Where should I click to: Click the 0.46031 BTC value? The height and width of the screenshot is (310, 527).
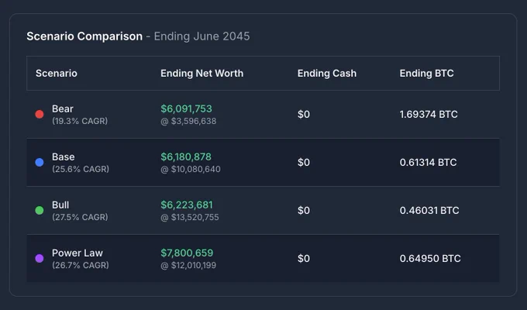tap(429, 211)
